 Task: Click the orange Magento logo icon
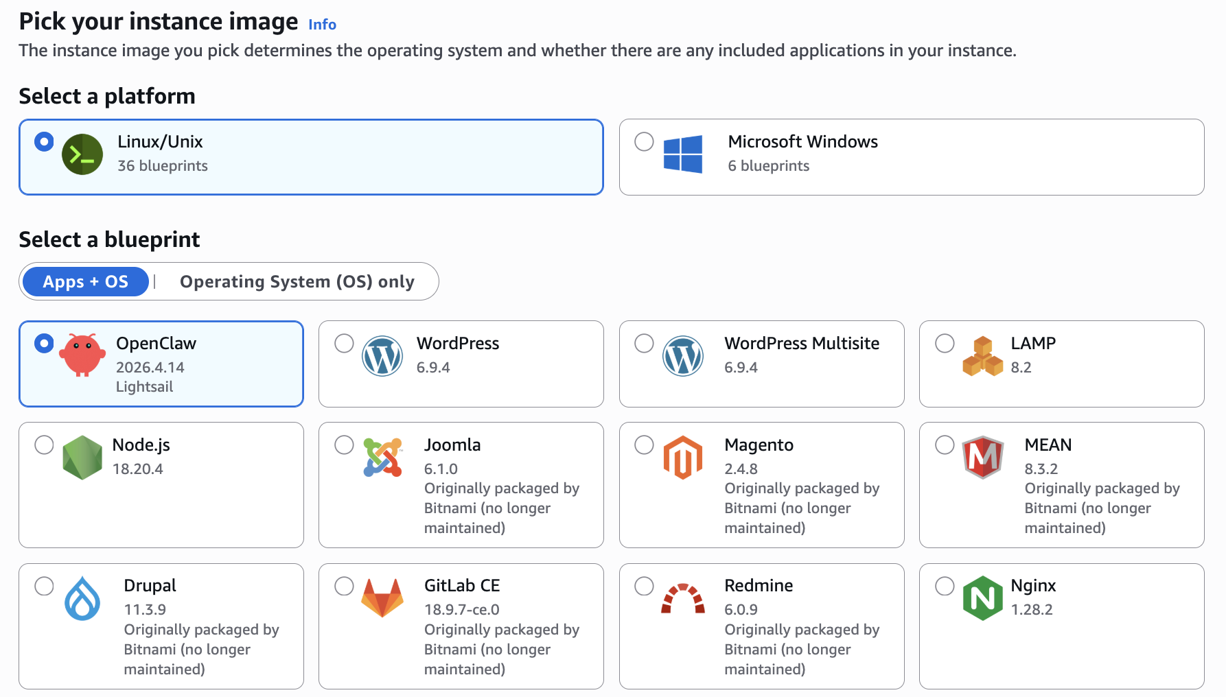[x=683, y=458]
